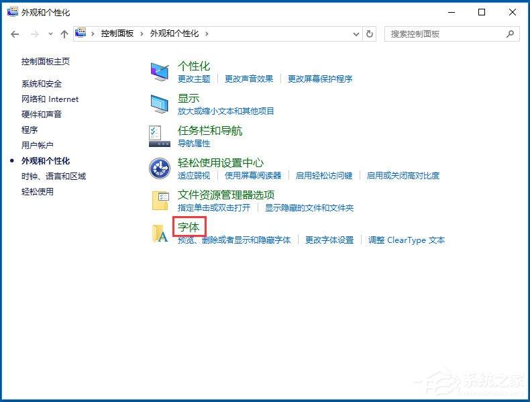Open the 字体 heading
The width and height of the screenshot is (530, 402).
coord(189,228)
